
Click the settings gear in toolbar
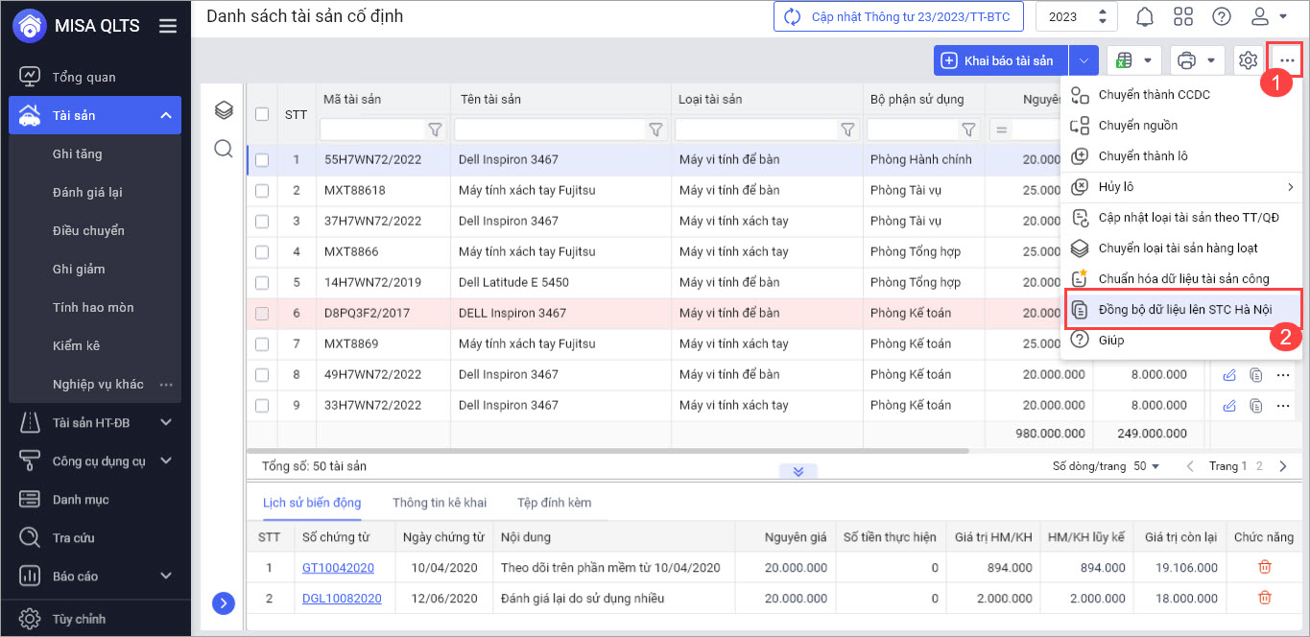click(x=1248, y=60)
